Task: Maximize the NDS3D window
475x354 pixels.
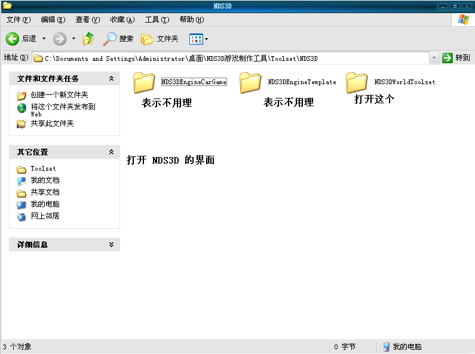Action: click(455, 6)
